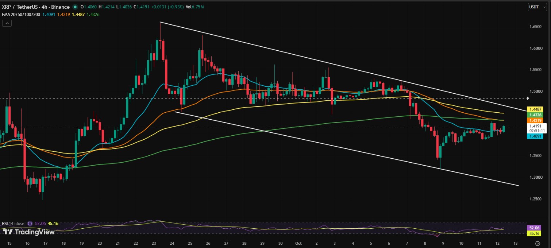Click the RSI refresh circular icon

tap(30, 223)
